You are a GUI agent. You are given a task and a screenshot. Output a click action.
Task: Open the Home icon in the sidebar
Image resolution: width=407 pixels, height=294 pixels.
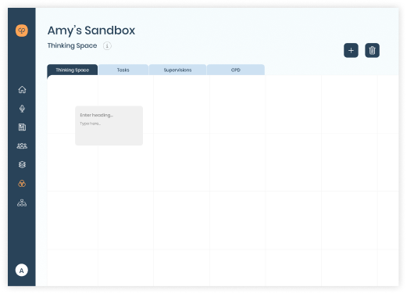coord(22,89)
